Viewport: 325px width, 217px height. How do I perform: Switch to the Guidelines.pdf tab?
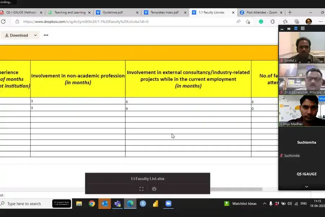pos(112,12)
